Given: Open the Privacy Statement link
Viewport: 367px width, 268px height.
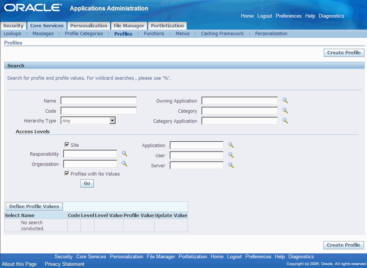Looking at the screenshot, I should coord(65,264).
